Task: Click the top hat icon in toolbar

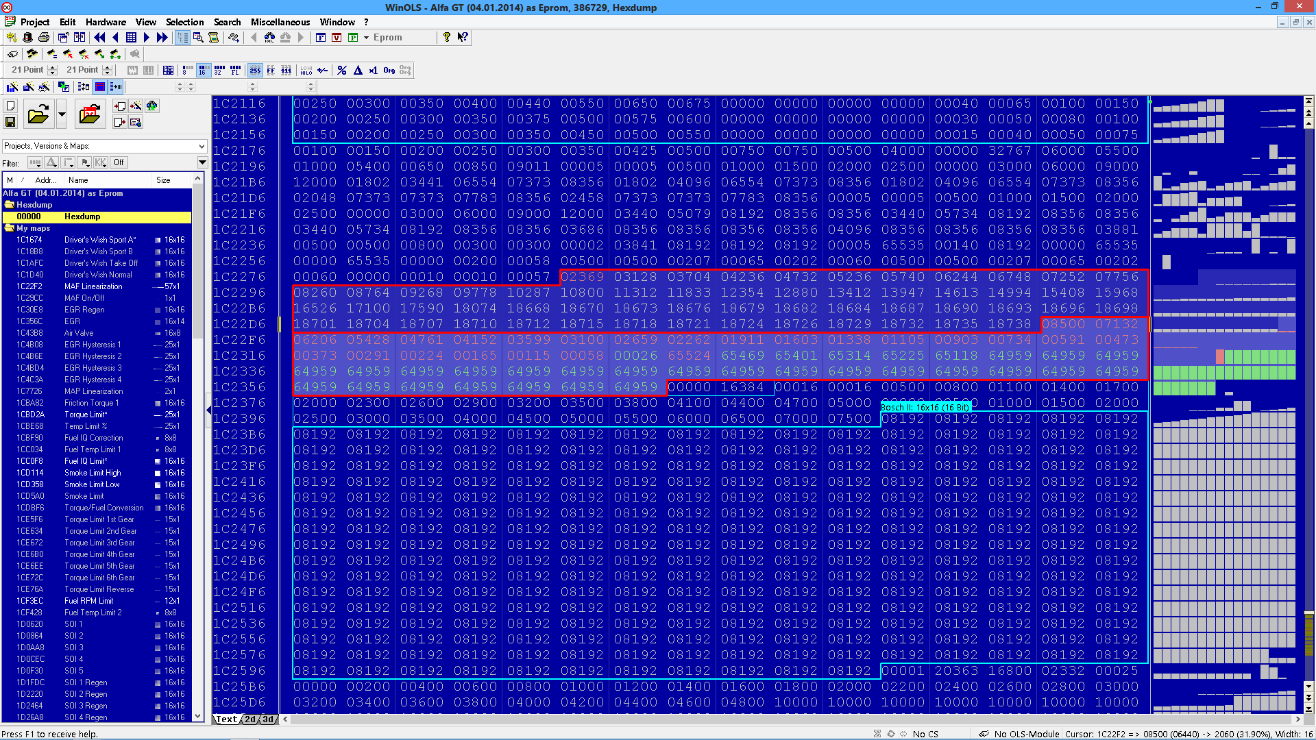Action: [x=28, y=38]
